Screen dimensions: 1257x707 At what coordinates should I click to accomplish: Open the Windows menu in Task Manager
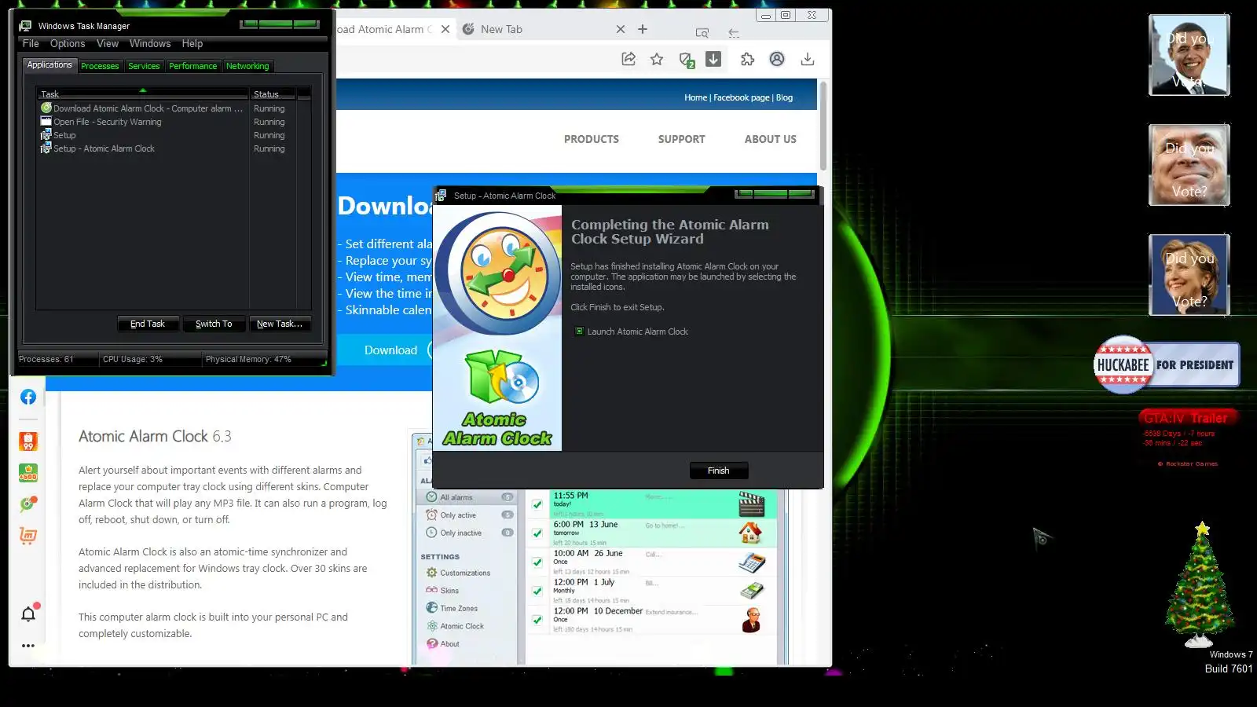point(150,44)
